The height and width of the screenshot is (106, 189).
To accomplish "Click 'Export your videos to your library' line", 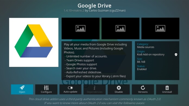I will point(95,76).
